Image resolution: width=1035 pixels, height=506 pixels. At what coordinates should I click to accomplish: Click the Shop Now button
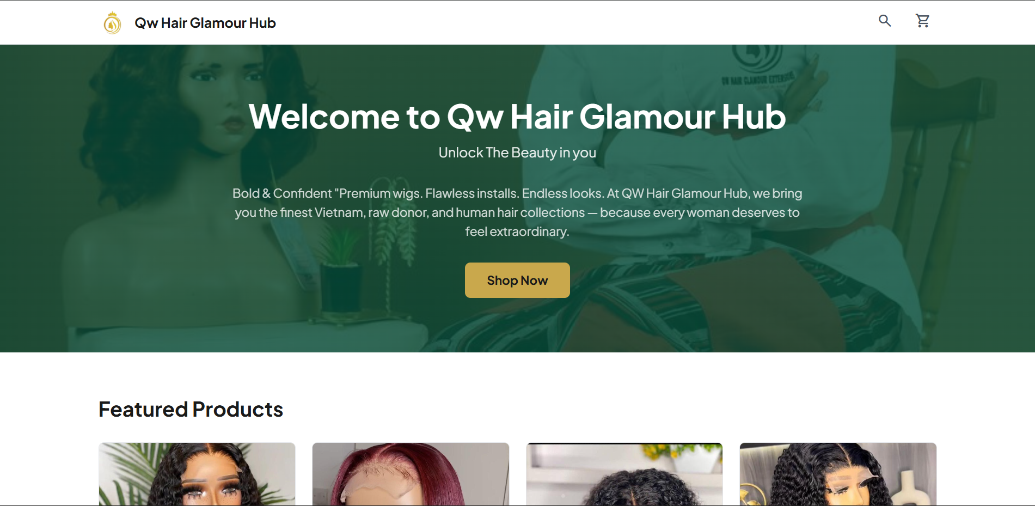click(517, 280)
